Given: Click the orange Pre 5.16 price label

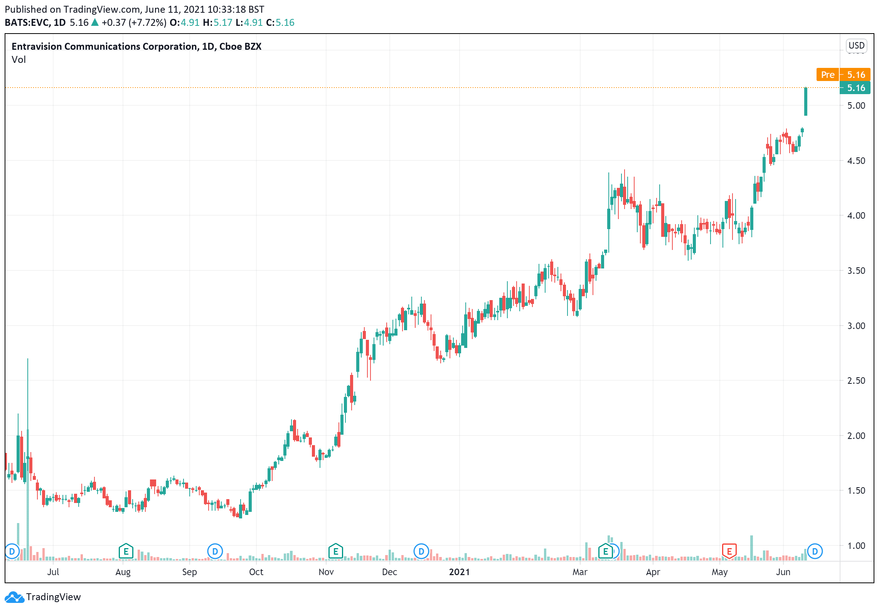Looking at the screenshot, I should point(843,74).
